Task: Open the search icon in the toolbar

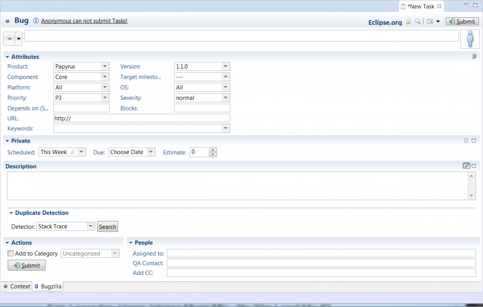Action: tap(417, 21)
